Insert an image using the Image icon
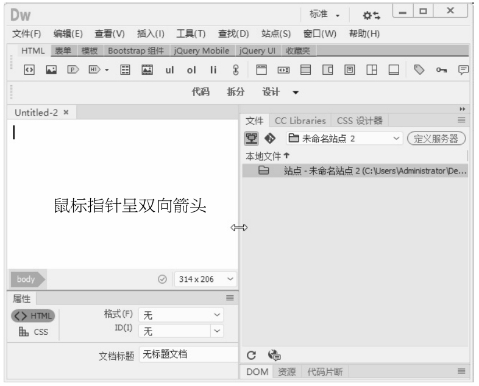479x386 pixels. pyautogui.click(x=53, y=70)
